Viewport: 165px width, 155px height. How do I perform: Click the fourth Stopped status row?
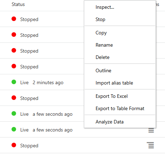42,66
